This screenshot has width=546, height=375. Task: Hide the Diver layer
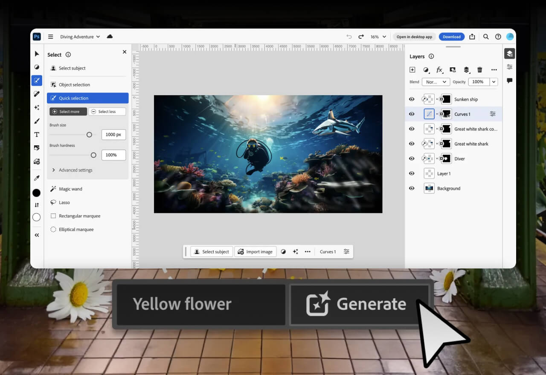point(412,159)
